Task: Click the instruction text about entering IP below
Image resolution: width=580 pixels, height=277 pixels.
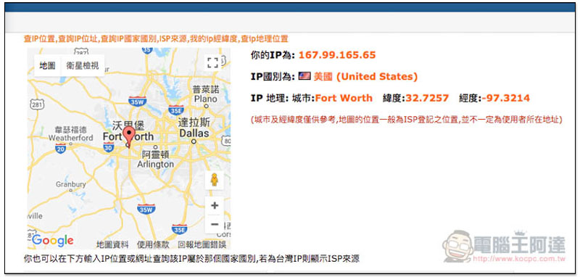Action: [191, 258]
